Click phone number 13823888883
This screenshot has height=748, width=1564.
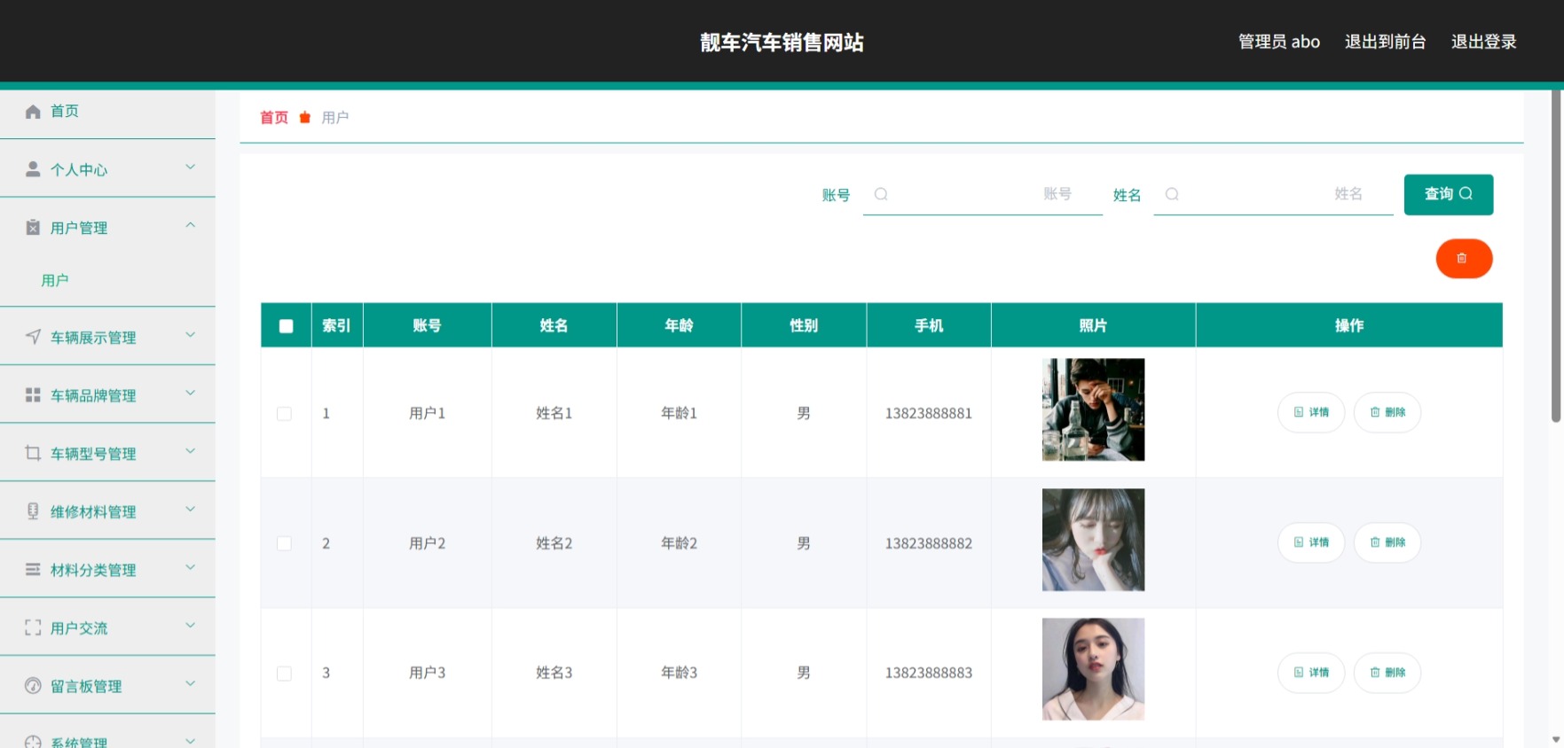[x=929, y=673]
